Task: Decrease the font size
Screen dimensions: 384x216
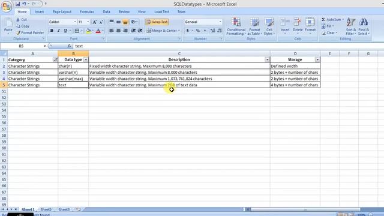Action: (101, 22)
